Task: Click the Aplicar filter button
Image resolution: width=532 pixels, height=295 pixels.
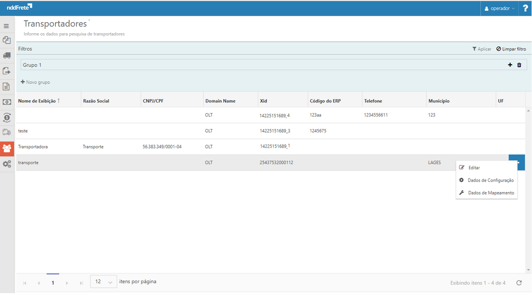Action: coord(482,49)
